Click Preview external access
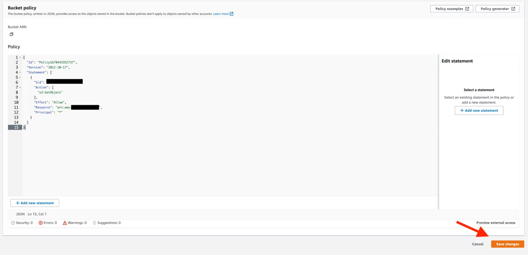The image size is (528, 255). coord(496,222)
